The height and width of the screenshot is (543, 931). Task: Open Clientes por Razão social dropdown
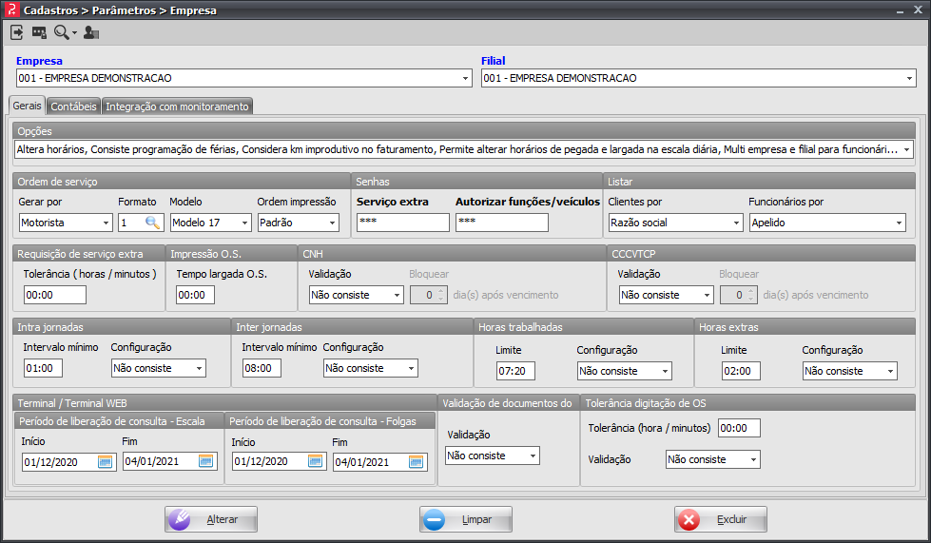tap(736, 223)
